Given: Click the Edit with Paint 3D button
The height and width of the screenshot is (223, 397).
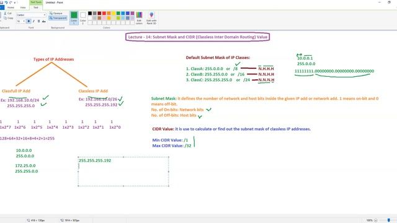Looking at the screenshot, I should [151, 18].
